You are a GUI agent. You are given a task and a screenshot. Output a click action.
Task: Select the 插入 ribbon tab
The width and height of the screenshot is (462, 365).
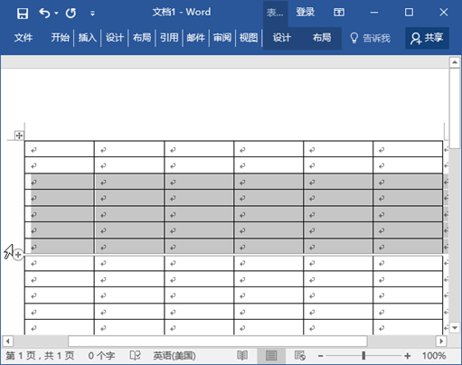(x=87, y=38)
